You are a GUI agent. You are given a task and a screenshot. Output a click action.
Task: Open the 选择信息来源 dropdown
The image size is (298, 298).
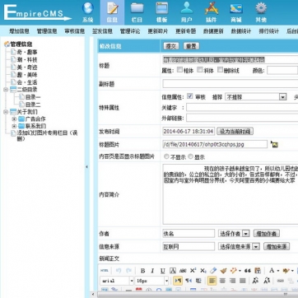pyautogui.click(x=239, y=246)
